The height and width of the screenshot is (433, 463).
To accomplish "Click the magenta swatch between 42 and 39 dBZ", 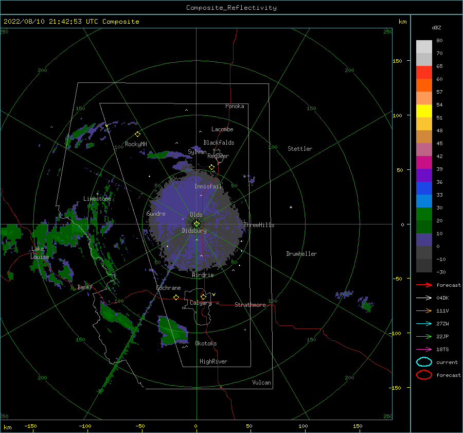I will click(424, 163).
